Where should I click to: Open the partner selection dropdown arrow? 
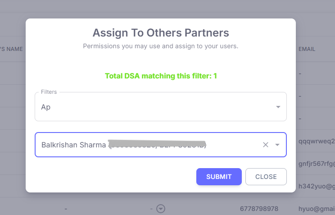point(278,145)
